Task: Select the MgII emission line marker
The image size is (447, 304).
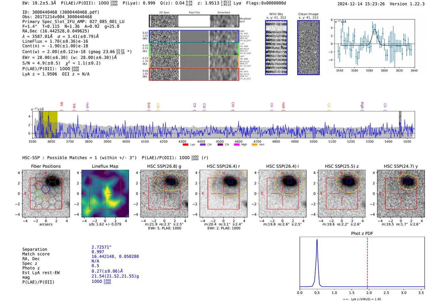Action: pyautogui.click(x=362, y=106)
